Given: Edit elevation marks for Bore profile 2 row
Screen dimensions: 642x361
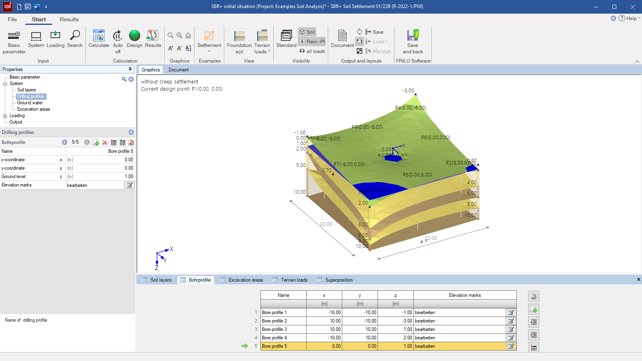Looking at the screenshot, I should point(511,321).
